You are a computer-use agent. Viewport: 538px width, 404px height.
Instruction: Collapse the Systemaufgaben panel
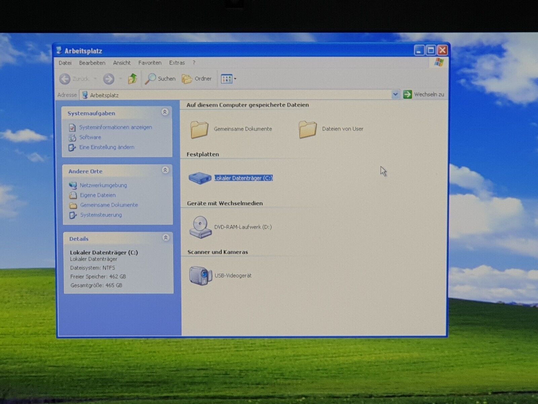click(x=165, y=112)
